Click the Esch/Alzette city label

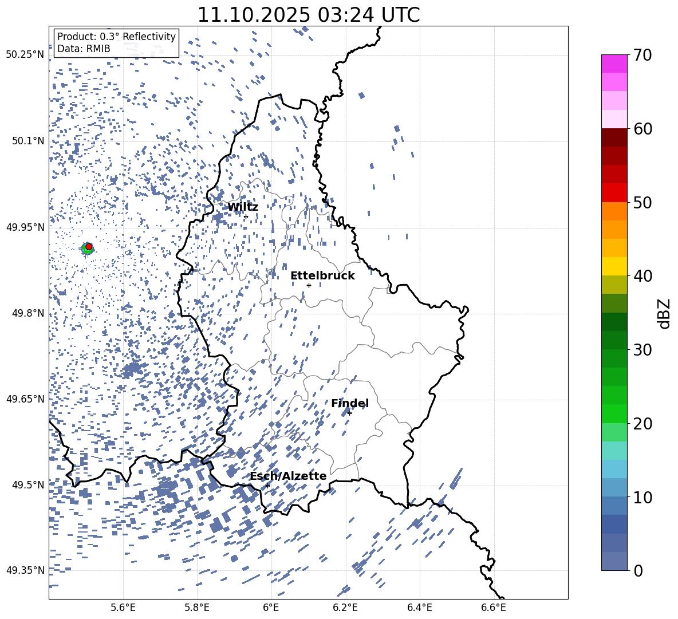click(288, 476)
